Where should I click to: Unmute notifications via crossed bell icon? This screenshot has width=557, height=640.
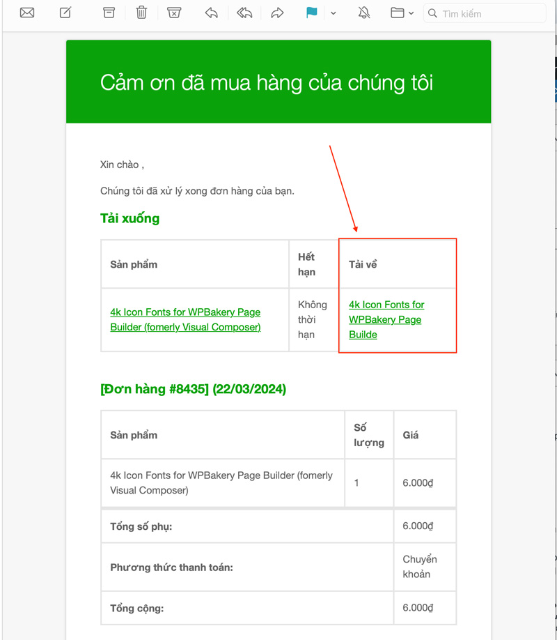point(363,13)
